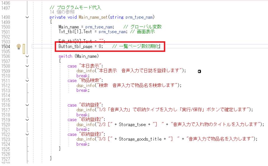Viewport: 268px width, 166px height.
Task: Click the small black square marker icon
Action: [199, 71]
